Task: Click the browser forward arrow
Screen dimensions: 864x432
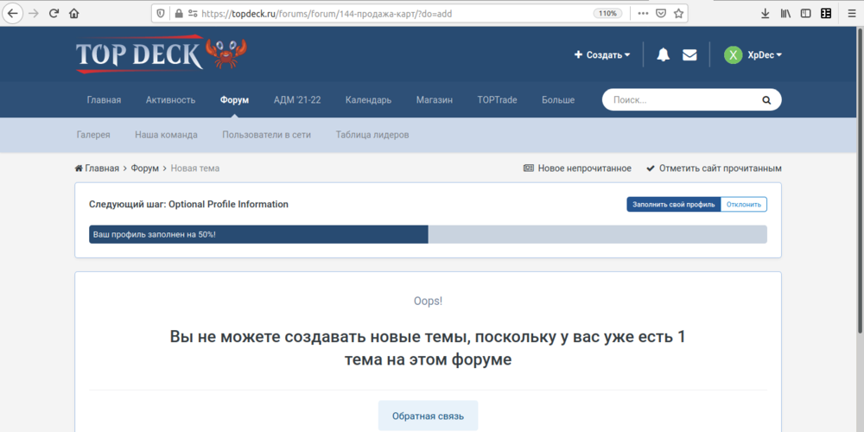Action: [x=34, y=13]
